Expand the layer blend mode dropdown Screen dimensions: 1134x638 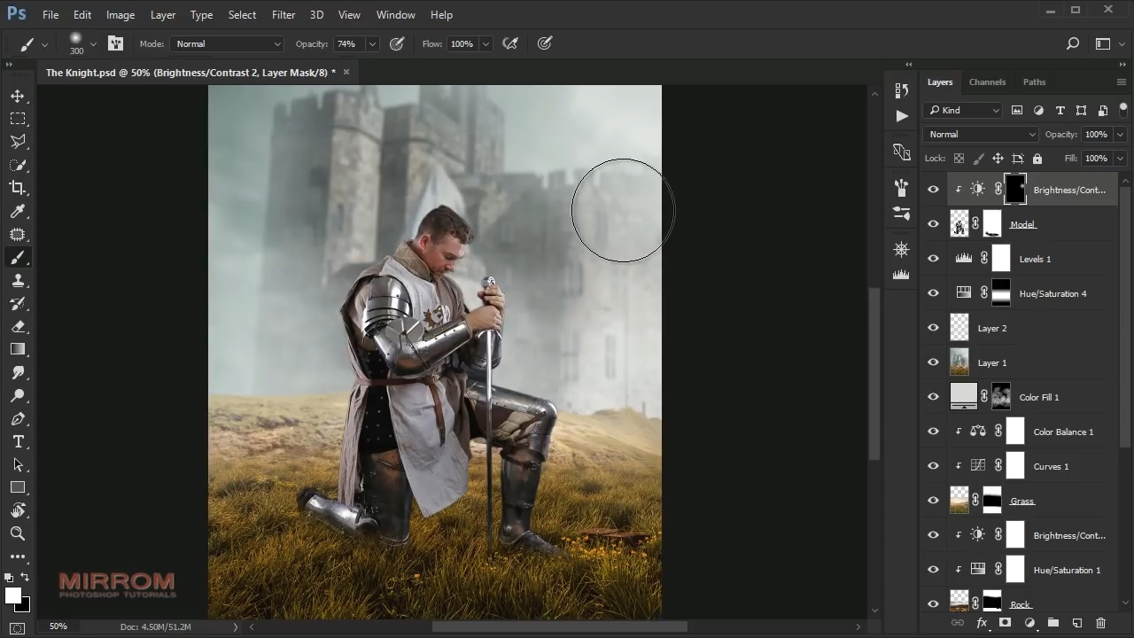pyautogui.click(x=980, y=135)
